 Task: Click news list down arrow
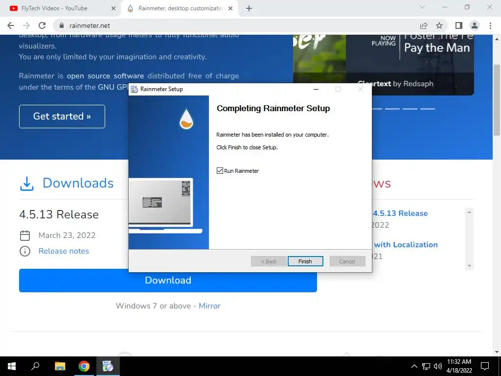click(469, 266)
